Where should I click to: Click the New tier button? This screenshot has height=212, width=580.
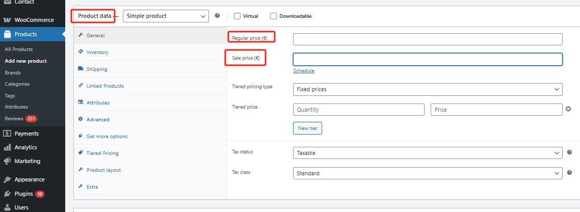point(307,128)
